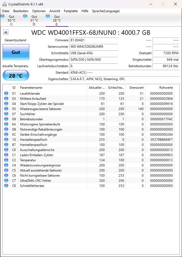Click raw value 0F279BB969F7
The height and width of the screenshot is (257, 182).
click(161, 140)
